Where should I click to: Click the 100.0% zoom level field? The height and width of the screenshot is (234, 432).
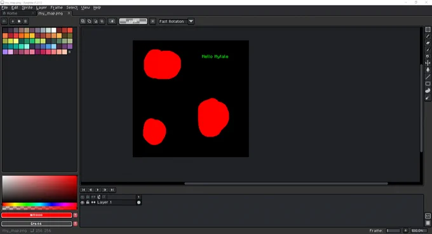pos(419,230)
